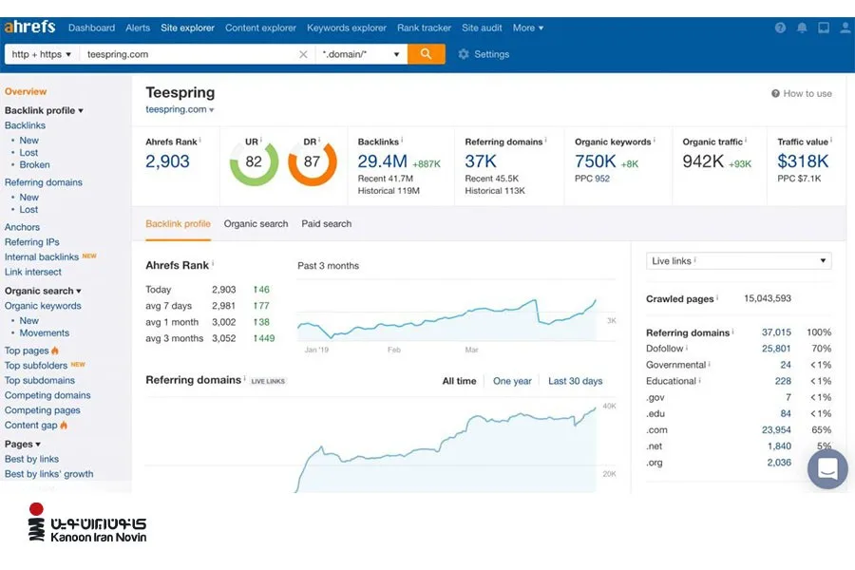Screen dimensions: 855x570
Task: Open the http + https protocol dropdown
Action: (42, 54)
